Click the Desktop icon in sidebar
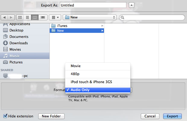Image resolution: width=187 pixels, height=121 pixels. tap(5, 30)
